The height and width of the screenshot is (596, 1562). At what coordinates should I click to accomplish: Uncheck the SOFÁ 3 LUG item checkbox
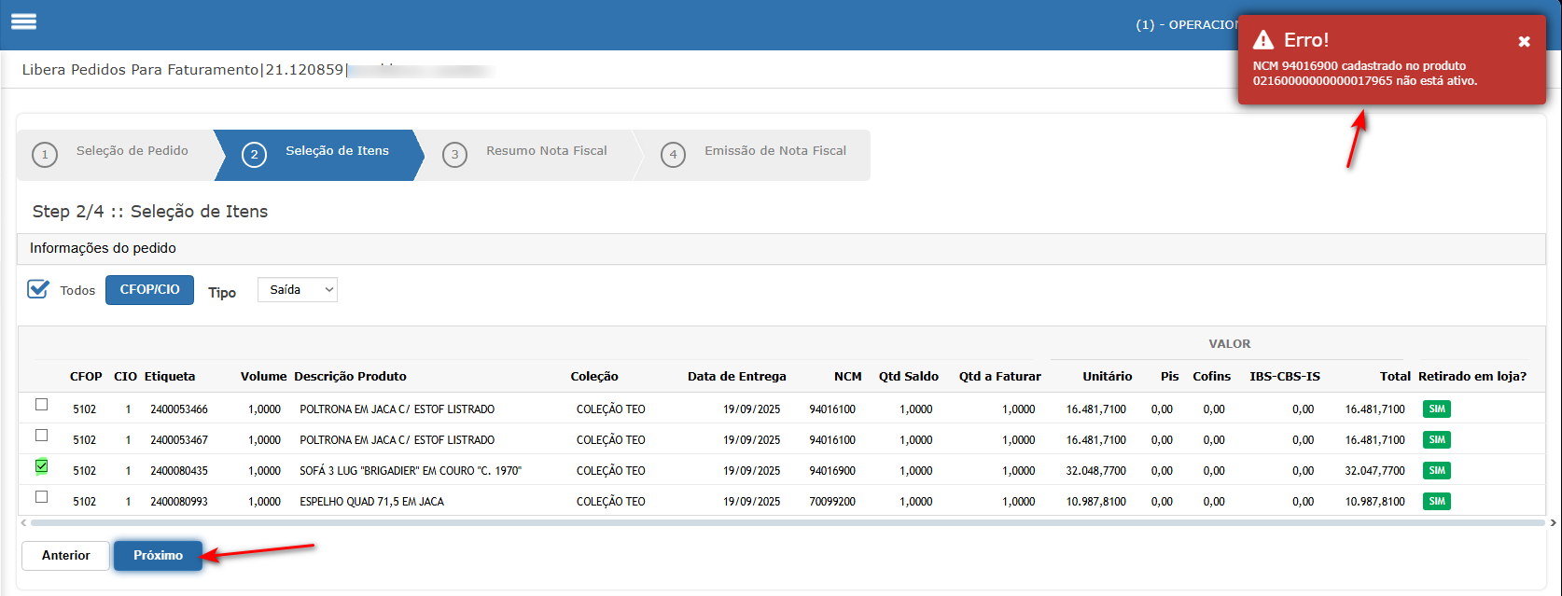coord(41,466)
